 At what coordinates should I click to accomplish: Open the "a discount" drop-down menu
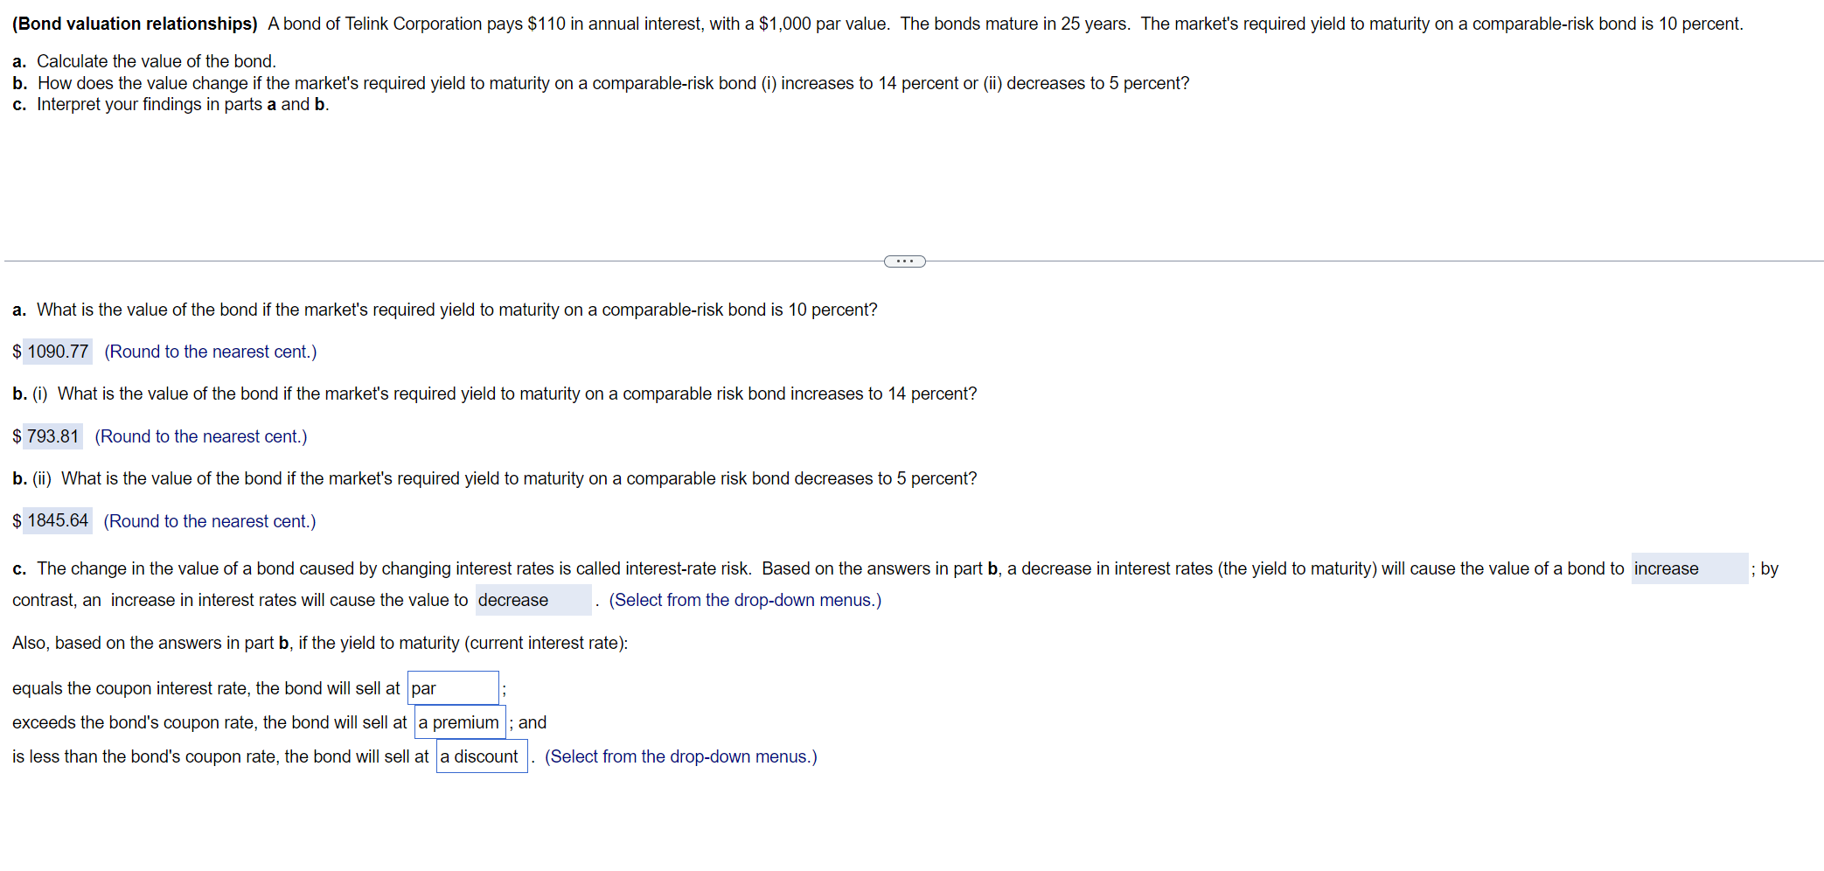(480, 756)
